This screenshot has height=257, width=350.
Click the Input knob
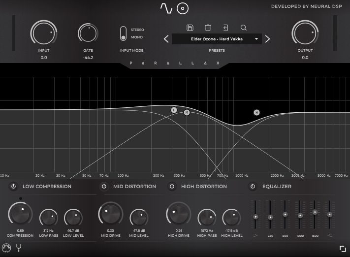[44, 33]
